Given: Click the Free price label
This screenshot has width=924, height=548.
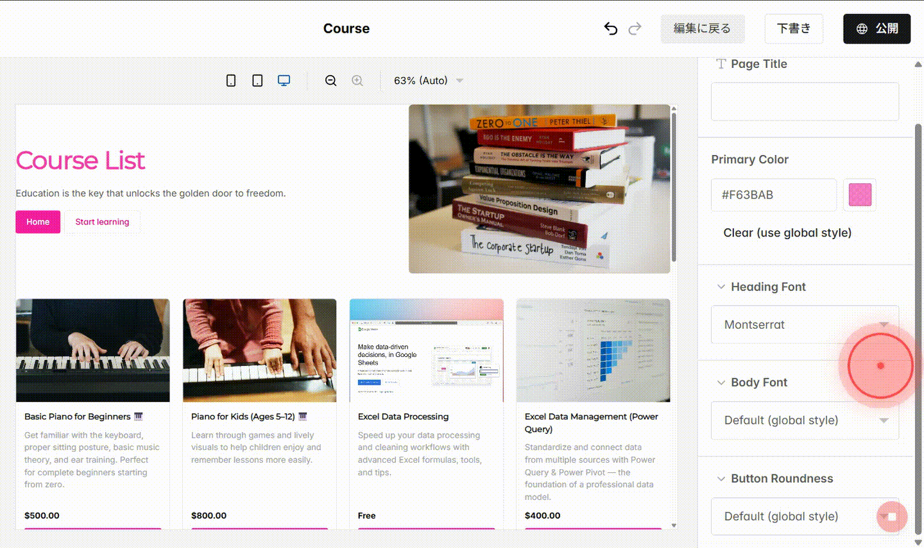Looking at the screenshot, I should (367, 515).
